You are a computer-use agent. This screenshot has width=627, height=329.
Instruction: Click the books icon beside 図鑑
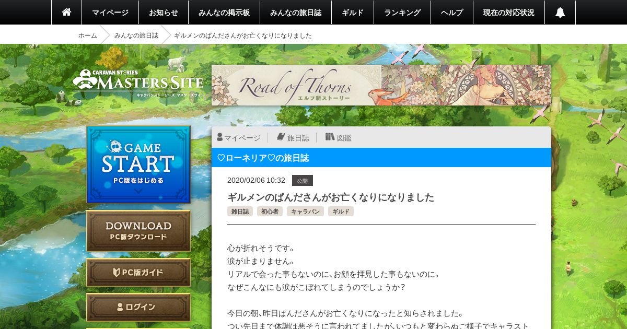[330, 137]
